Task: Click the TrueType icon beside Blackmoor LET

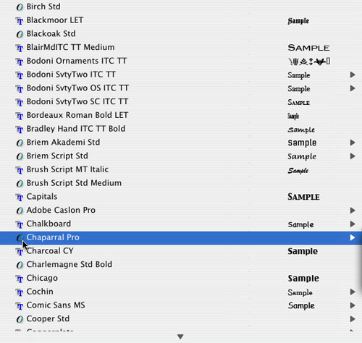Action: [x=20, y=21]
